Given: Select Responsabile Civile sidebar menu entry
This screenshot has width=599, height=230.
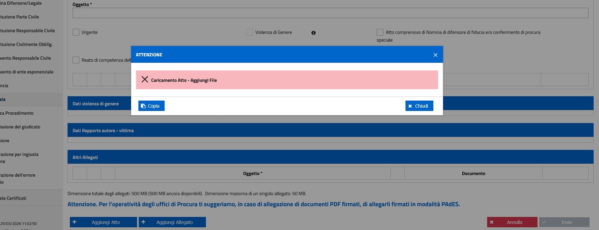Looking at the screenshot, I should coord(28,31).
